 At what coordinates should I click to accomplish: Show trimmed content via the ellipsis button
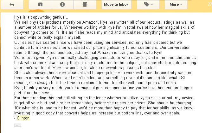(18, 125)
